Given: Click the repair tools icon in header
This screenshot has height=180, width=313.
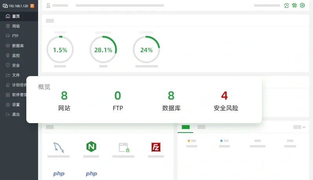Looking at the screenshot, I should (x=294, y=5).
